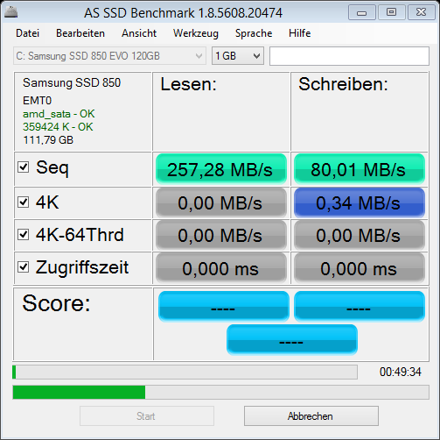Click the lower green current-test progress bar
The image size is (440, 440).
[220, 392]
